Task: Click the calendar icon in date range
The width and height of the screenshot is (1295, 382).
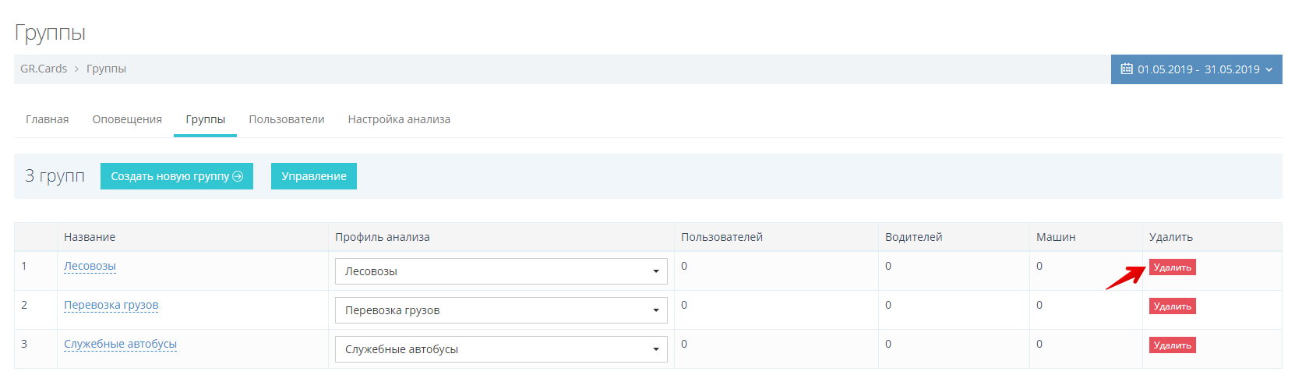Action: coord(1126,69)
